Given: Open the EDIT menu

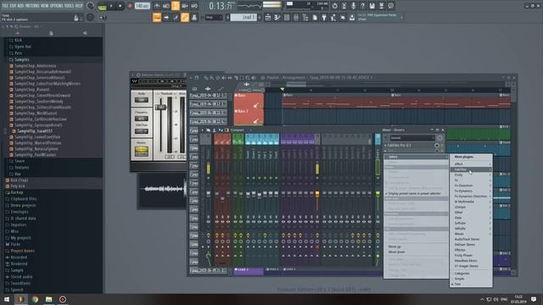Looking at the screenshot, I should click(x=13, y=6).
